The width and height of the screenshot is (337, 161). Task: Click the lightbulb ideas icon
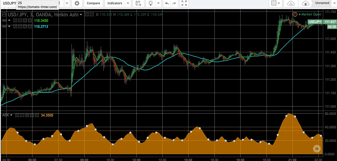[x=150, y=3]
